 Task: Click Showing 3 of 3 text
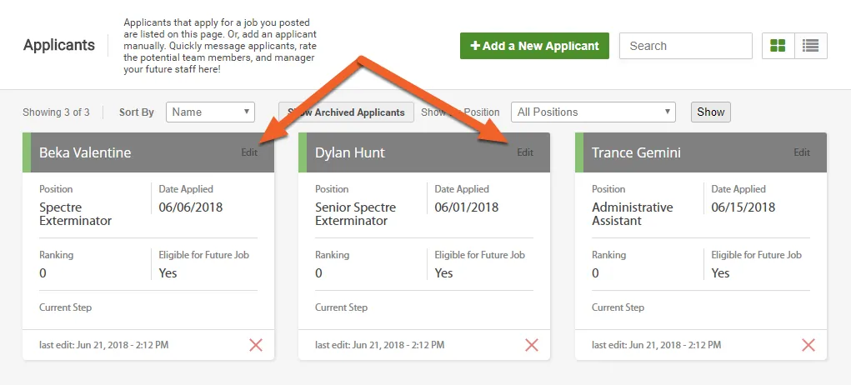56,112
